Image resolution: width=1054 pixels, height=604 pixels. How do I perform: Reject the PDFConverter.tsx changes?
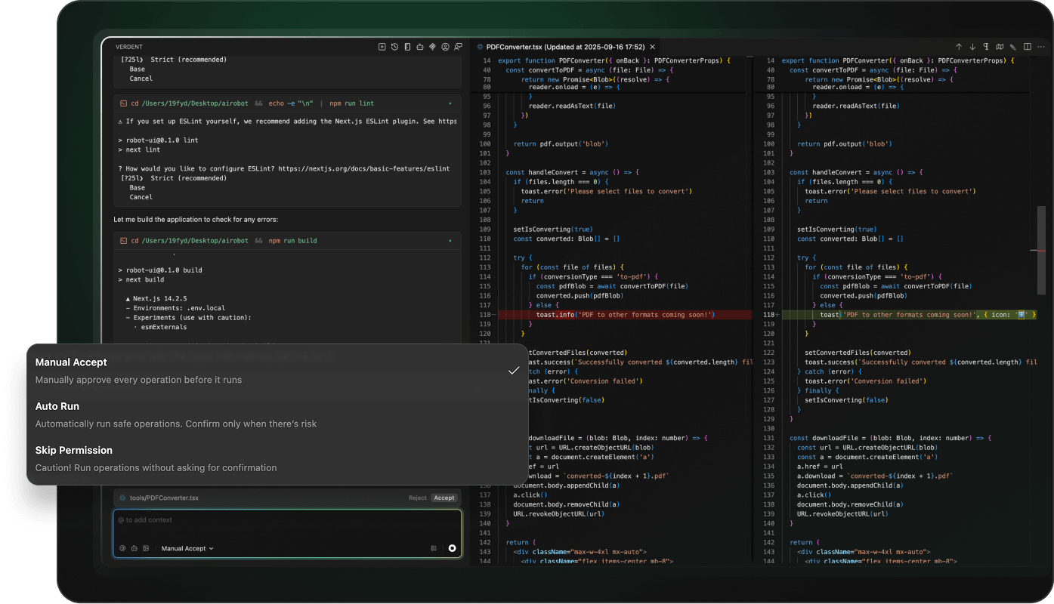[417, 498]
